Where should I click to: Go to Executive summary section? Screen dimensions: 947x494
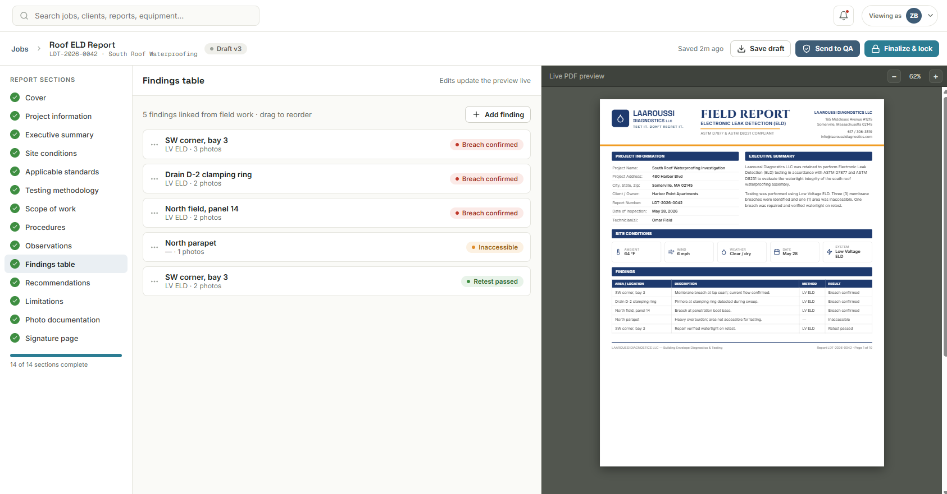point(66,135)
